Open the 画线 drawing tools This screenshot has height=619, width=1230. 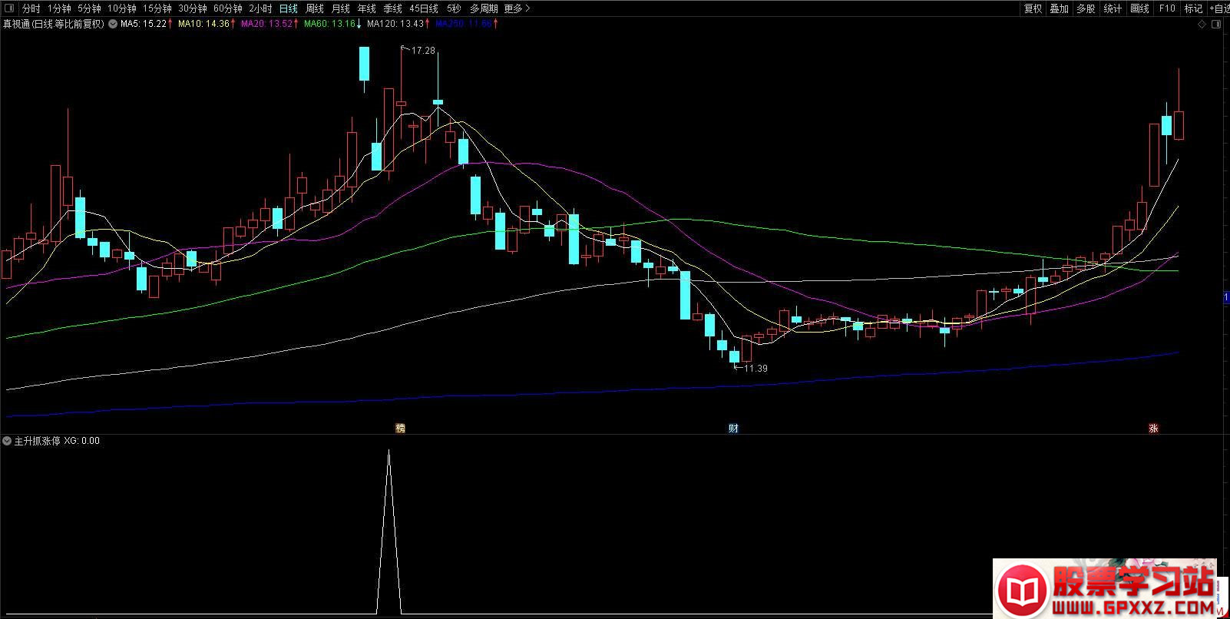click(1139, 8)
